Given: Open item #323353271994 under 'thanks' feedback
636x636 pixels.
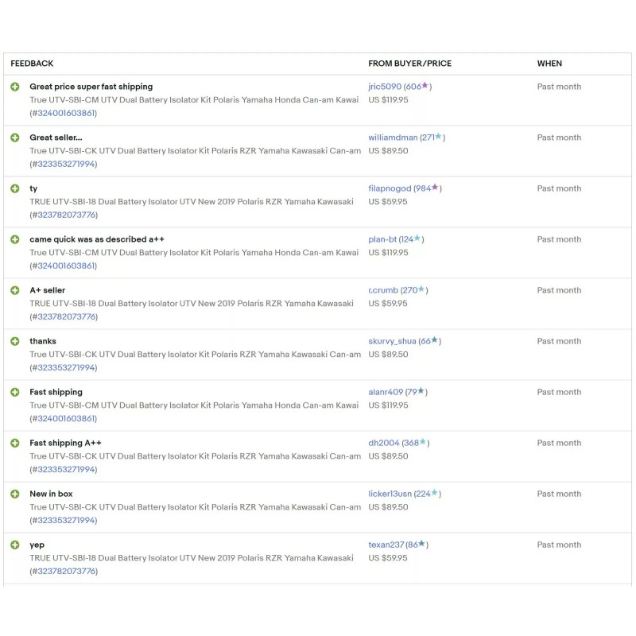Looking at the screenshot, I should 67,368.
